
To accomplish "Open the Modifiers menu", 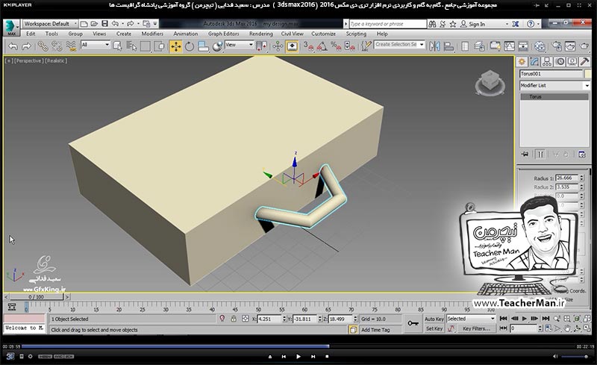I will tap(152, 34).
